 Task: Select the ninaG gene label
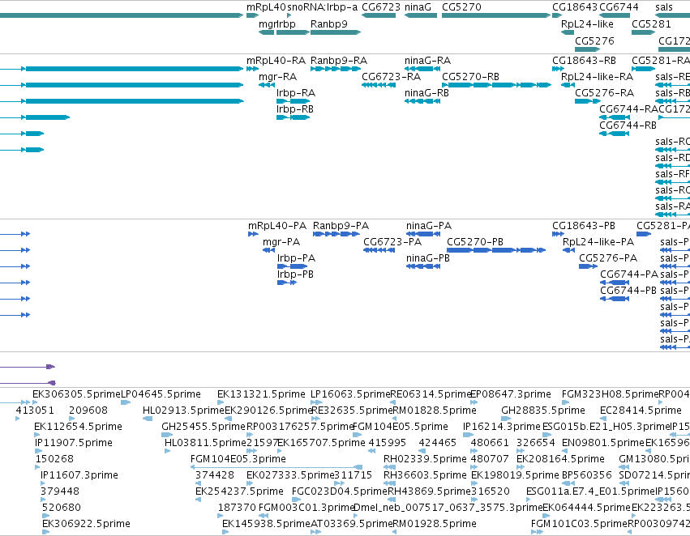coord(418,7)
